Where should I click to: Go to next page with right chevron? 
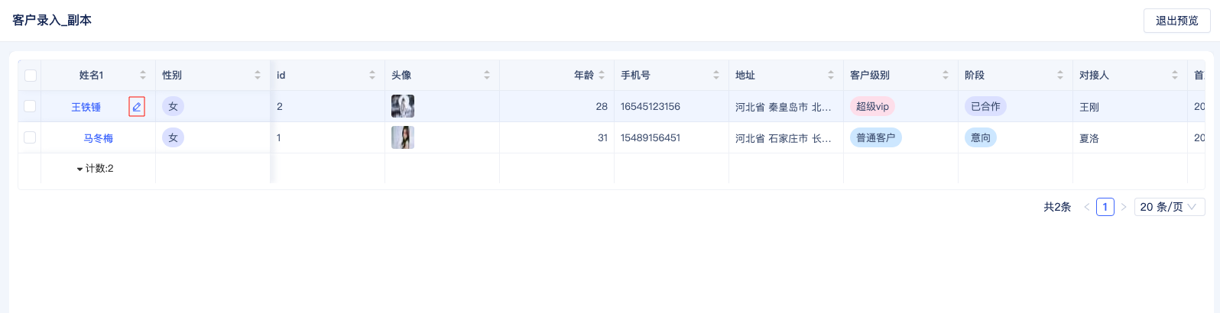click(1124, 207)
